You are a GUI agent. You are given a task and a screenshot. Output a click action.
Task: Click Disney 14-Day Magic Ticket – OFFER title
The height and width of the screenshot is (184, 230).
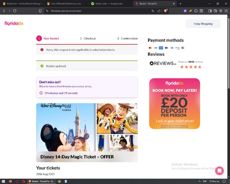pos(77,157)
